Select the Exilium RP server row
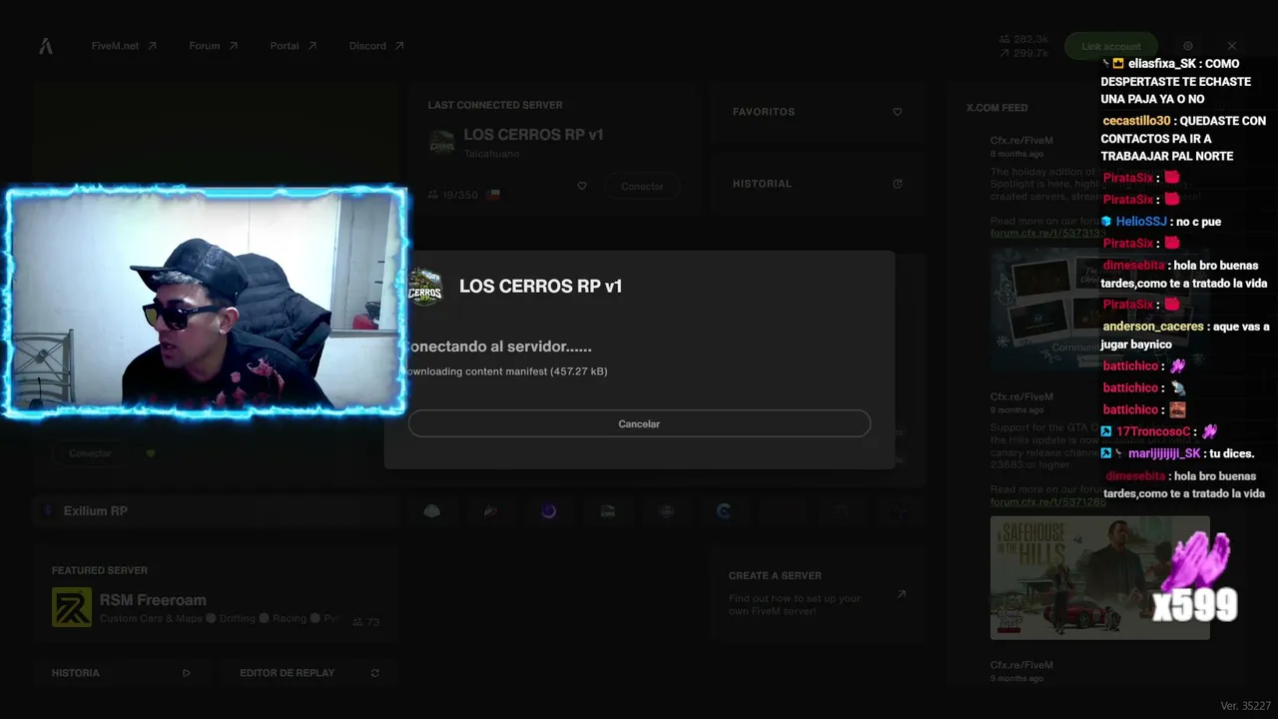The height and width of the screenshot is (719, 1278). point(216,511)
